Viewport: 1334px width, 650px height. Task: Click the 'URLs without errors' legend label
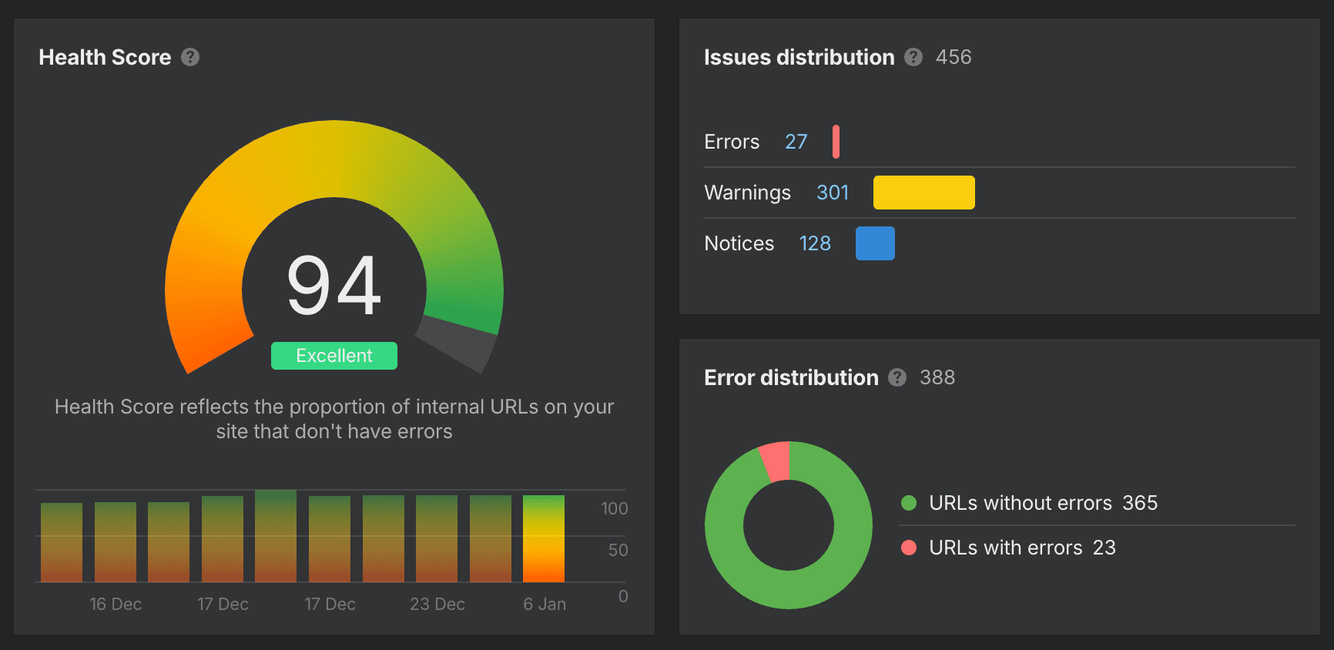1021,503
